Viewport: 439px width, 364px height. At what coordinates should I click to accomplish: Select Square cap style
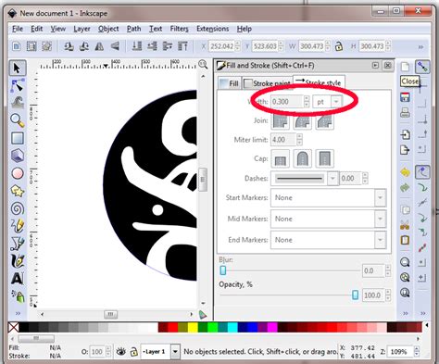coord(324,158)
